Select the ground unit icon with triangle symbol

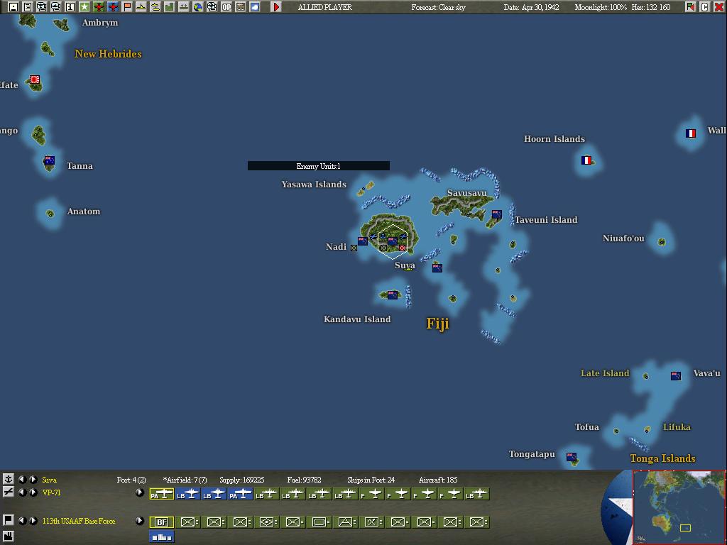tap(346, 522)
